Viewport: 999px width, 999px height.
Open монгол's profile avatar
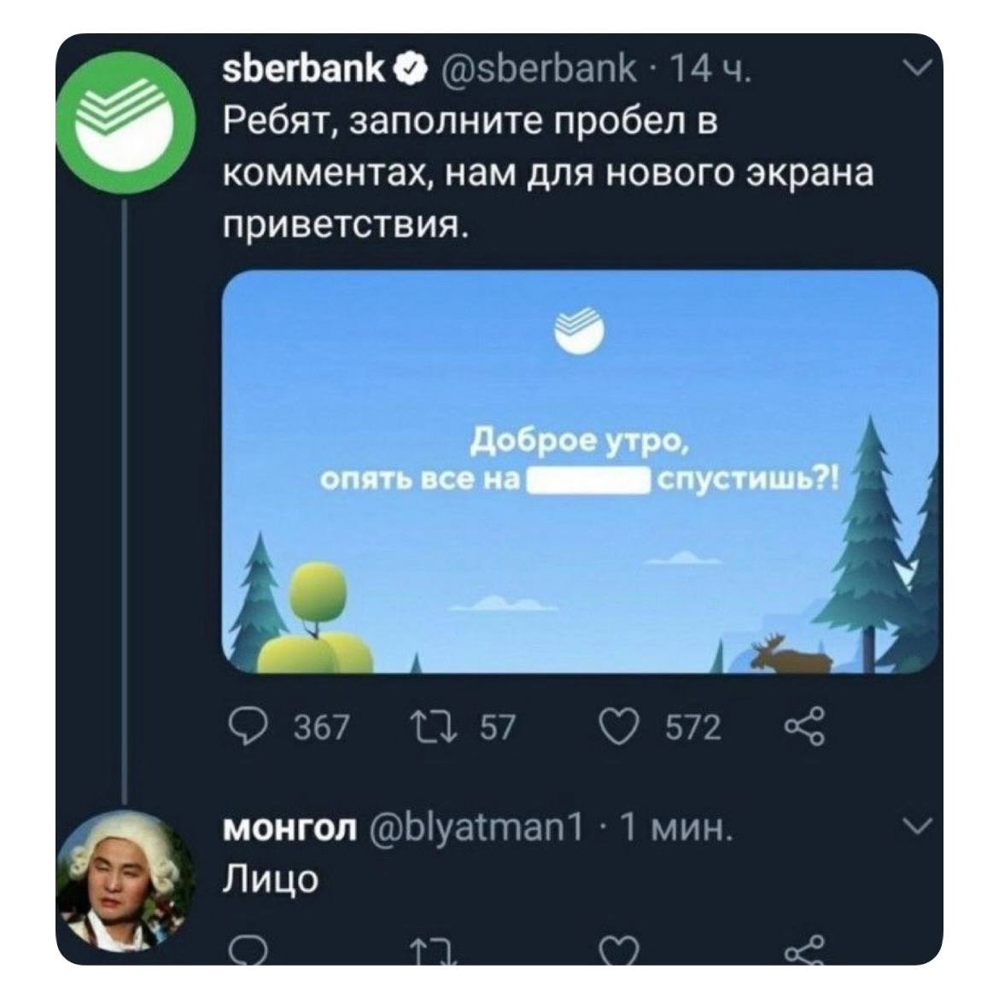click(126, 882)
